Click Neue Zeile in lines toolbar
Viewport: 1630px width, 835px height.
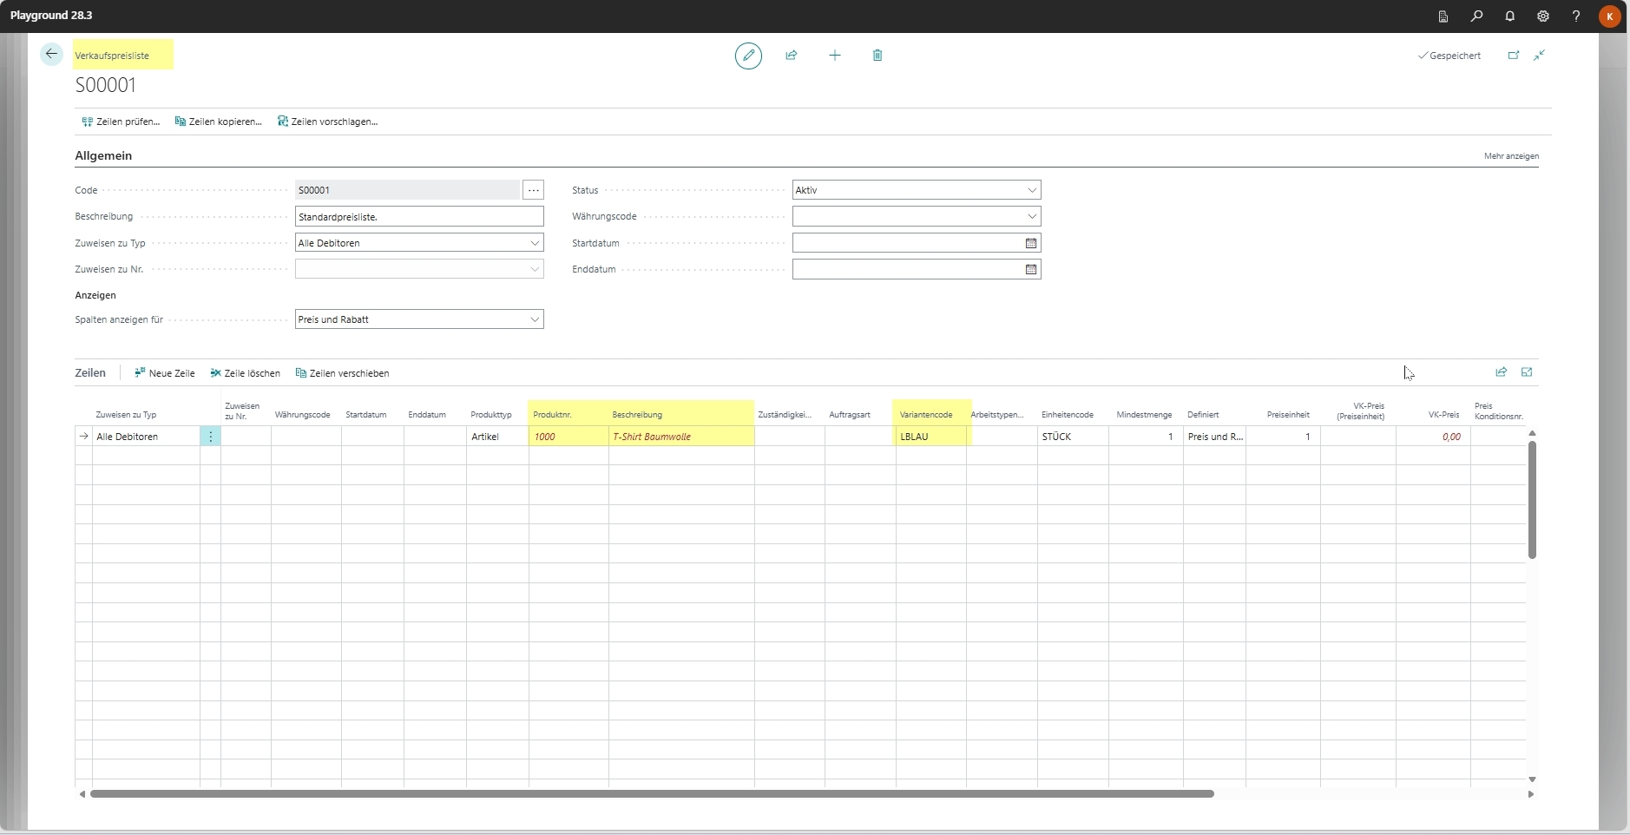coord(165,373)
